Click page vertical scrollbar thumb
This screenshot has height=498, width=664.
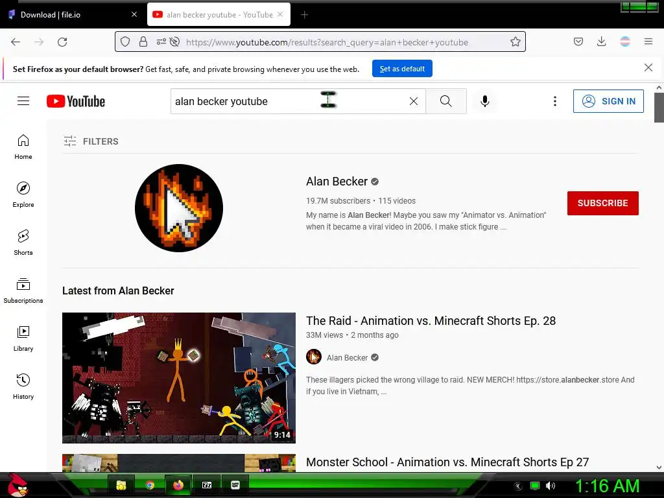(659, 108)
